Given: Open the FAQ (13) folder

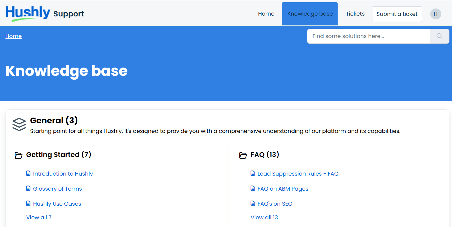Looking at the screenshot, I should point(265,155).
